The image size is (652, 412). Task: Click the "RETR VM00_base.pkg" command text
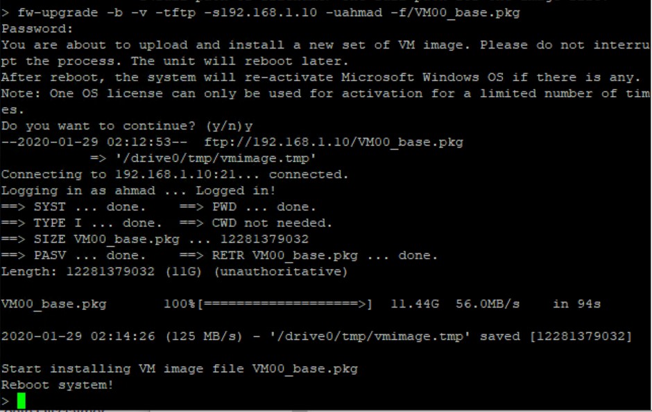click(x=284, y=256)
